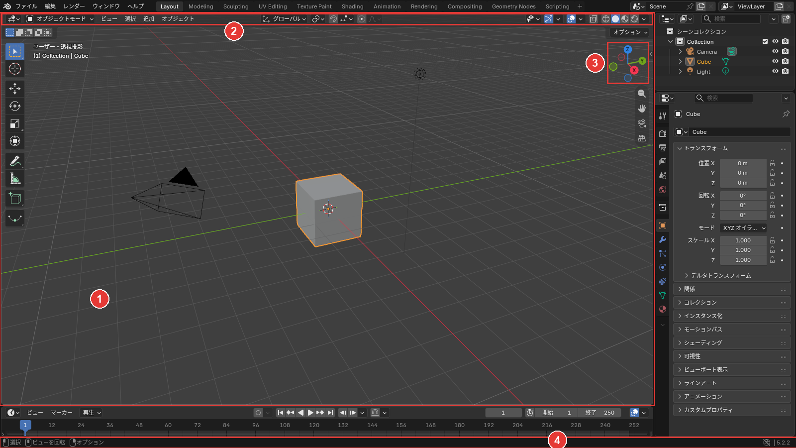The image size is (796, 448).
Task: Switch perspective/orthographic grid icon
Action: coord(642,138)
